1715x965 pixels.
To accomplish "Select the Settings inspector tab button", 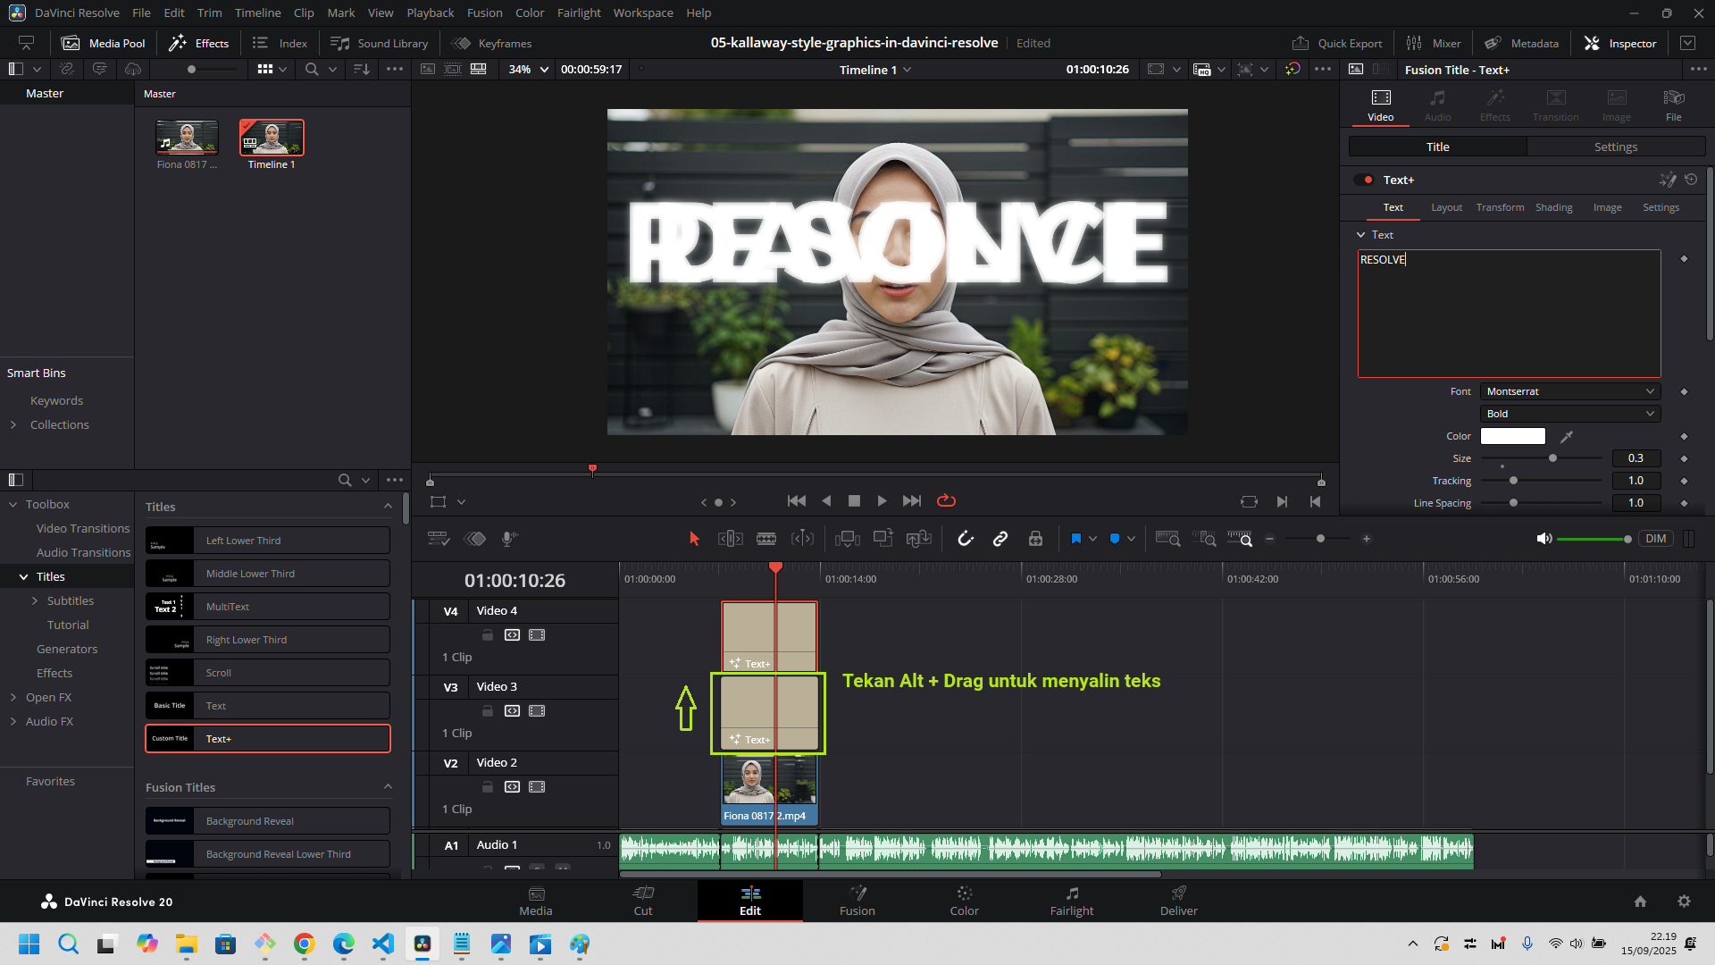I will pos(1615,147).
